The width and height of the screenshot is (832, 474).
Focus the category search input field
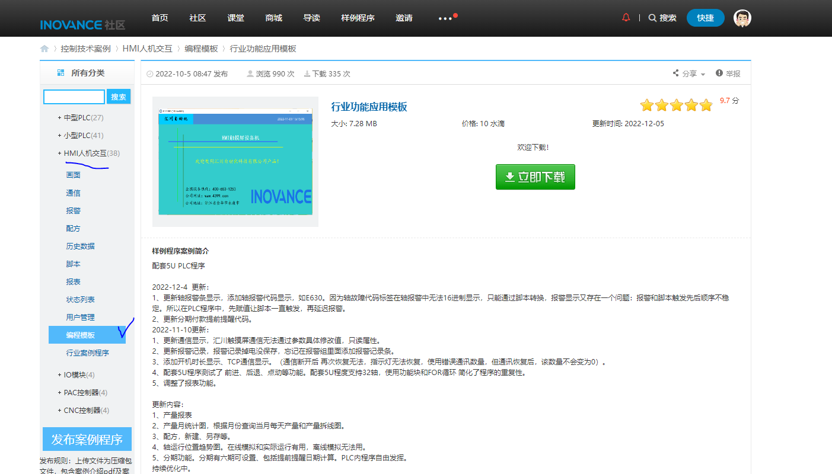[x=74, y=97]
